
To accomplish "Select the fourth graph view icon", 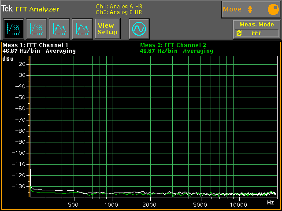I will point(82,29).
